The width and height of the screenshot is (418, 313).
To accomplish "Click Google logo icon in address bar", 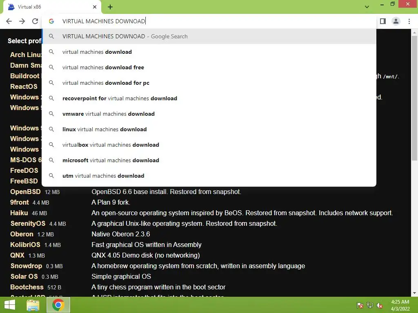I will click(x=51, y=21).
